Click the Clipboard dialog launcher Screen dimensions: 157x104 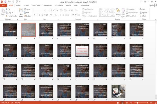click(x=17, y=19)
